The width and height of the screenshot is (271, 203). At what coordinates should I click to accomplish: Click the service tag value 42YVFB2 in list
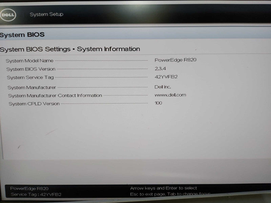[166, 77]
